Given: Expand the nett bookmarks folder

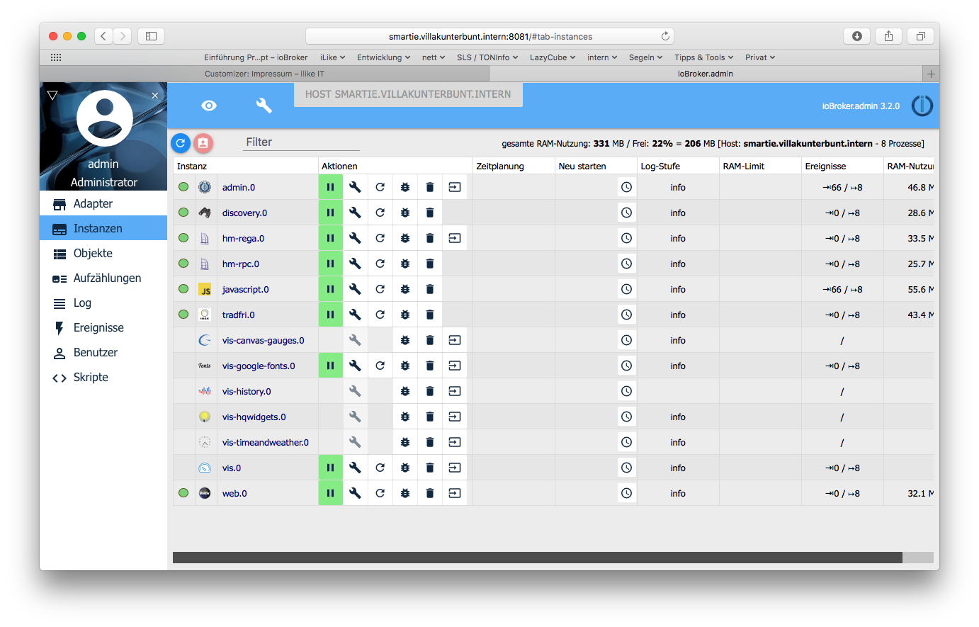Looking at the screenshot, I should click(434, 57).
